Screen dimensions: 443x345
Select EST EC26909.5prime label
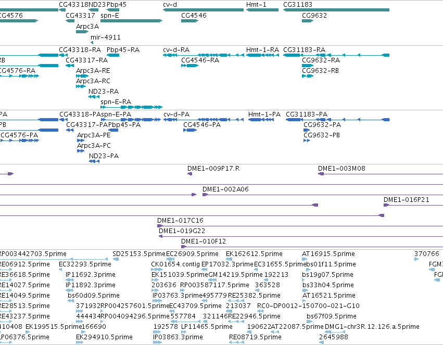click(192, 254)
